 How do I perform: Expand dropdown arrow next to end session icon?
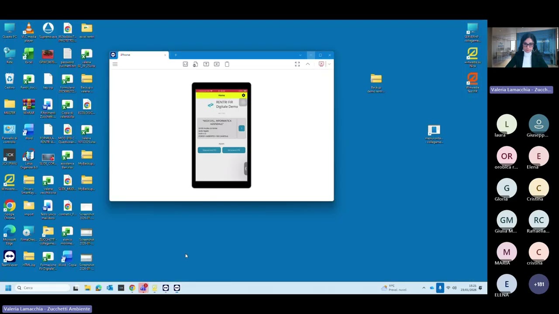click(x=329, y=64)
